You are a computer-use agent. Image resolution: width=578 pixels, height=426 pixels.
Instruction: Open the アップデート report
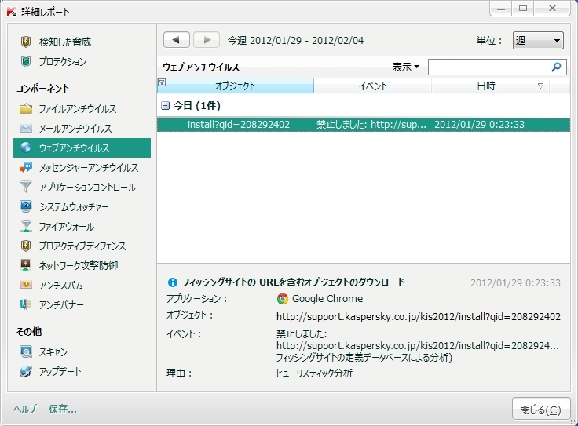(x=60, y=371)
